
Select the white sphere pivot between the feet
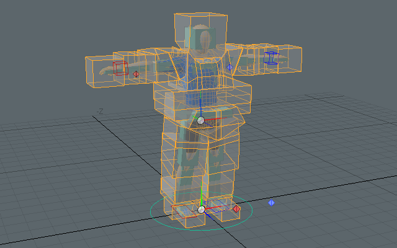tap(201, 210)
